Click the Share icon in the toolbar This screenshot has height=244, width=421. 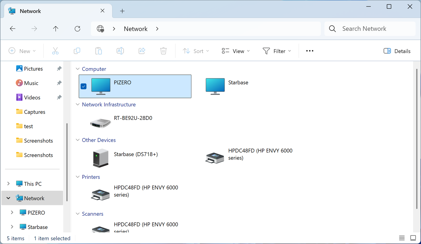coord(142,51)
